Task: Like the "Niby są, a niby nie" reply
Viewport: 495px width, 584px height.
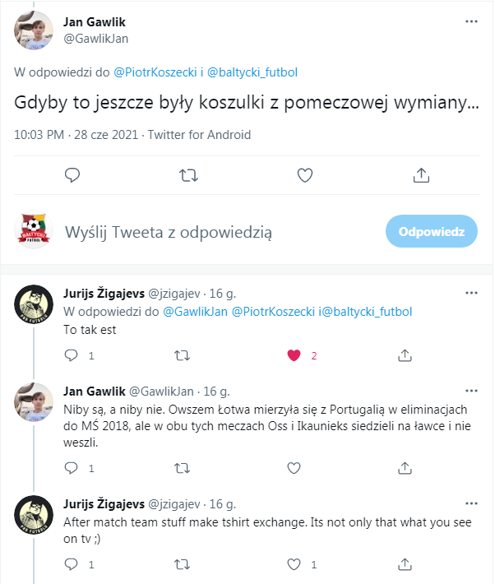Action: point(293,468)
